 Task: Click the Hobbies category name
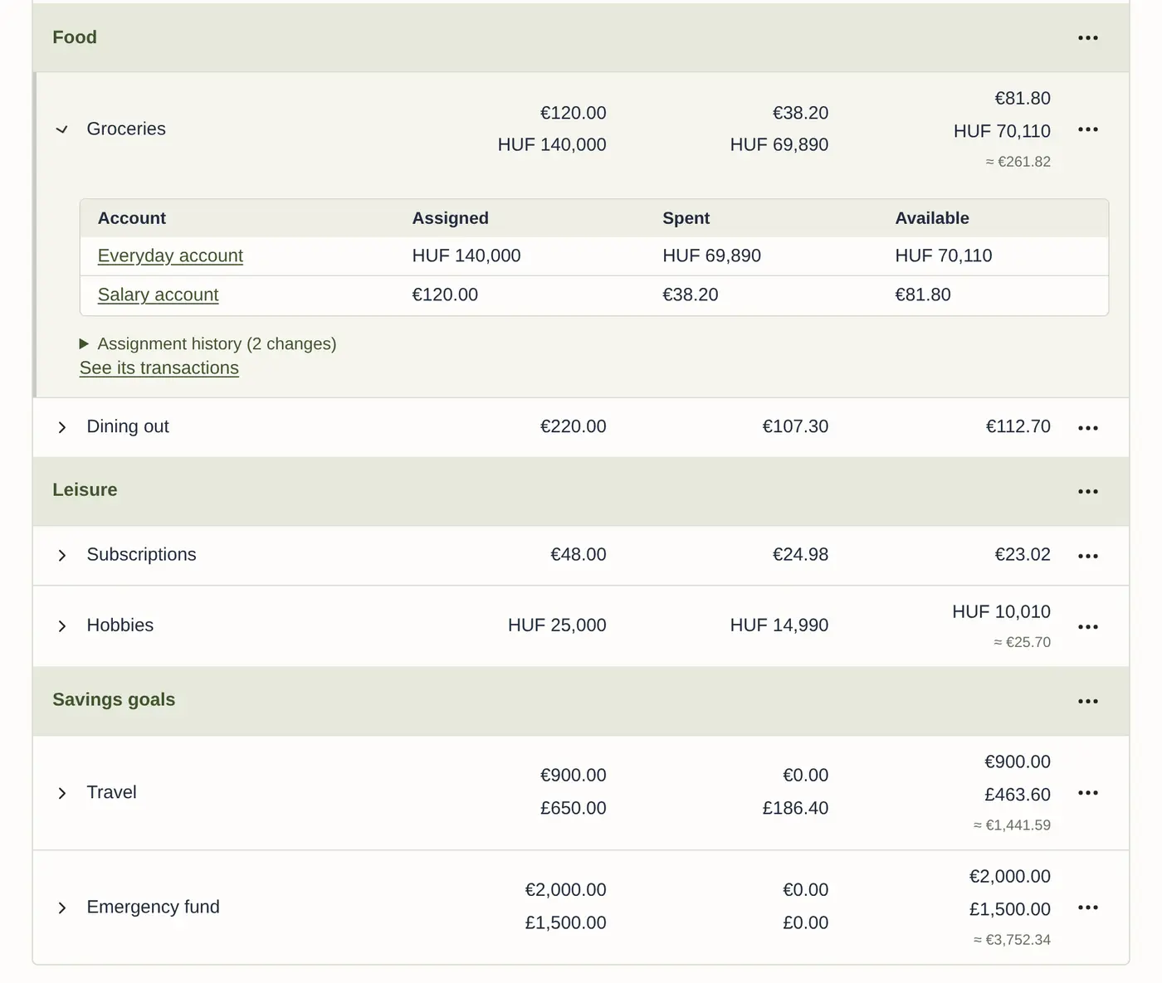(x=120, y=625)
